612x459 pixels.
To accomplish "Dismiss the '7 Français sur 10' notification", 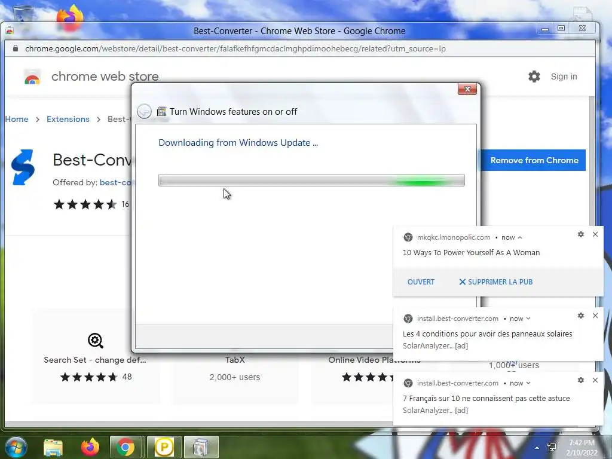I will click(595, 380).
